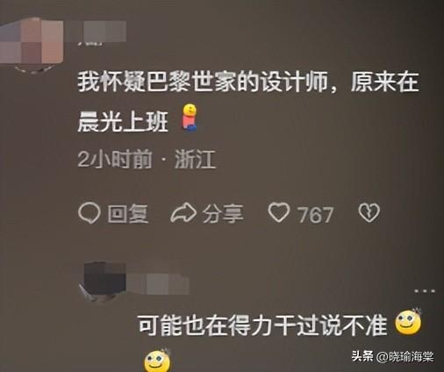Click the 头条 @晓瑜海棠 watermark
The height and width of the screenshot is (372, 444).
393,356
